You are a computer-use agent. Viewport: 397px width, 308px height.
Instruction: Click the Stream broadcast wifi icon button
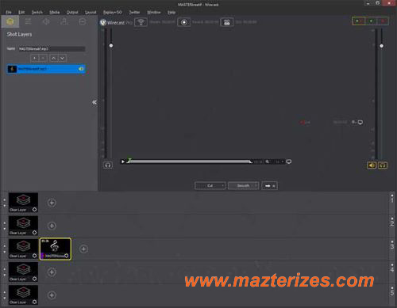[141, 22]
